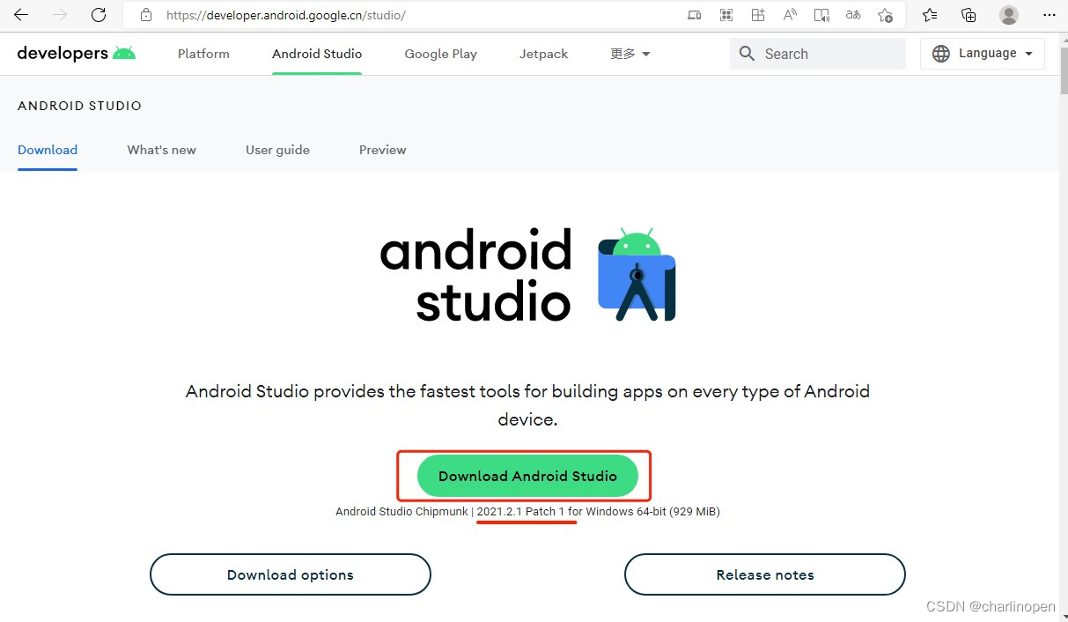Viewport: 1068px width, 622px height.
Task: Open the Release notes button
Action: (x=765, y=574)
